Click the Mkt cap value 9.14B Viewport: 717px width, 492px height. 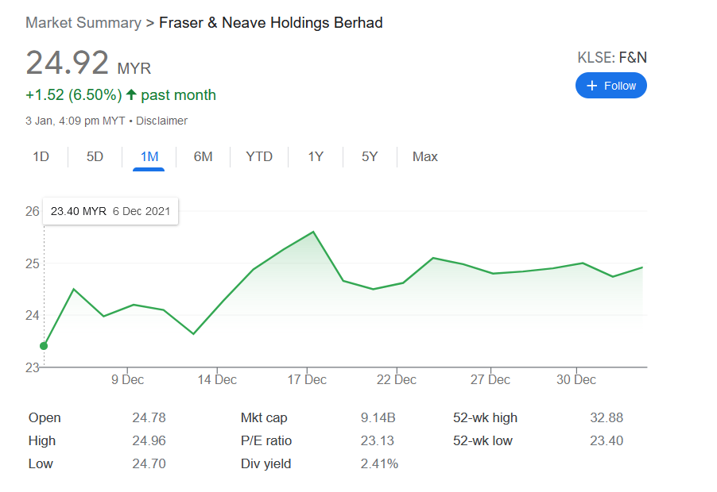click(378, 417)
